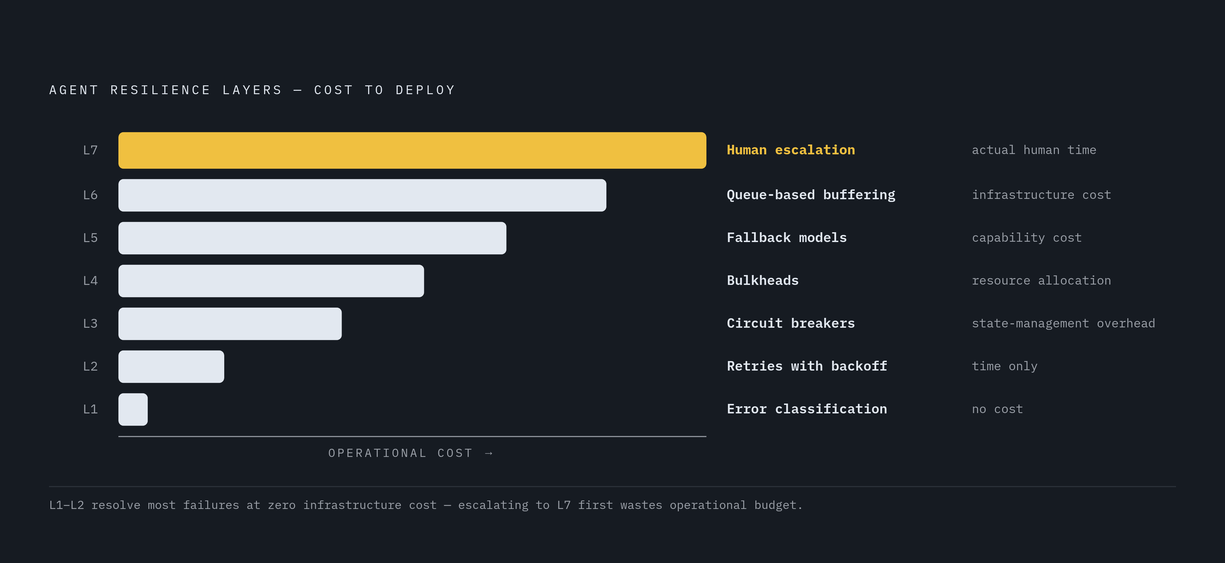Click the 'OPERATIONAL COST →' axis caption
Image resolution: width=1225 pixels, height=563 pixels.
(x=411, y=453)
